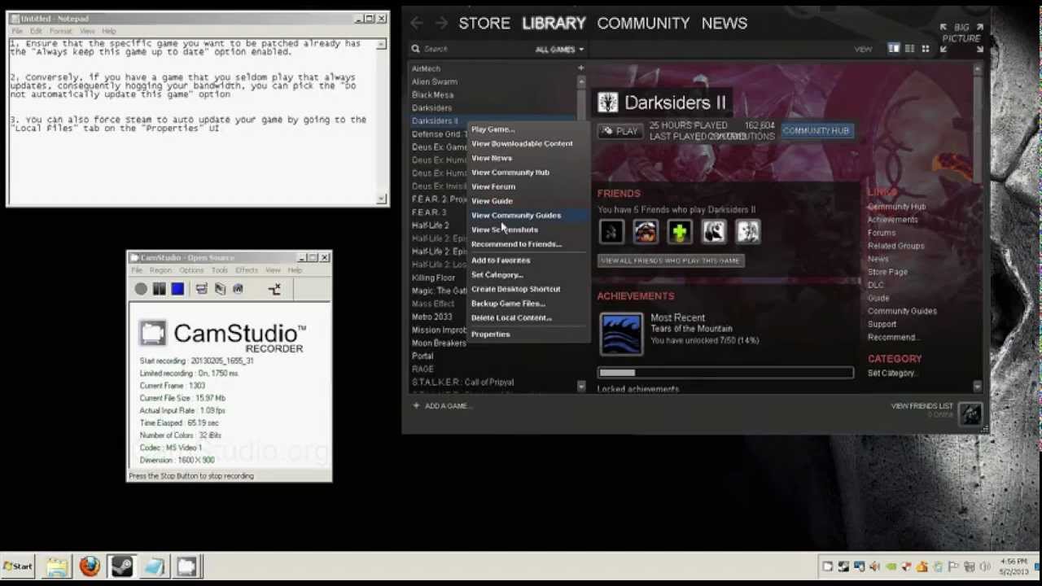Click the CamStudio record button
This screenshot has height=586, width=1042.
[x=141, y=289]
